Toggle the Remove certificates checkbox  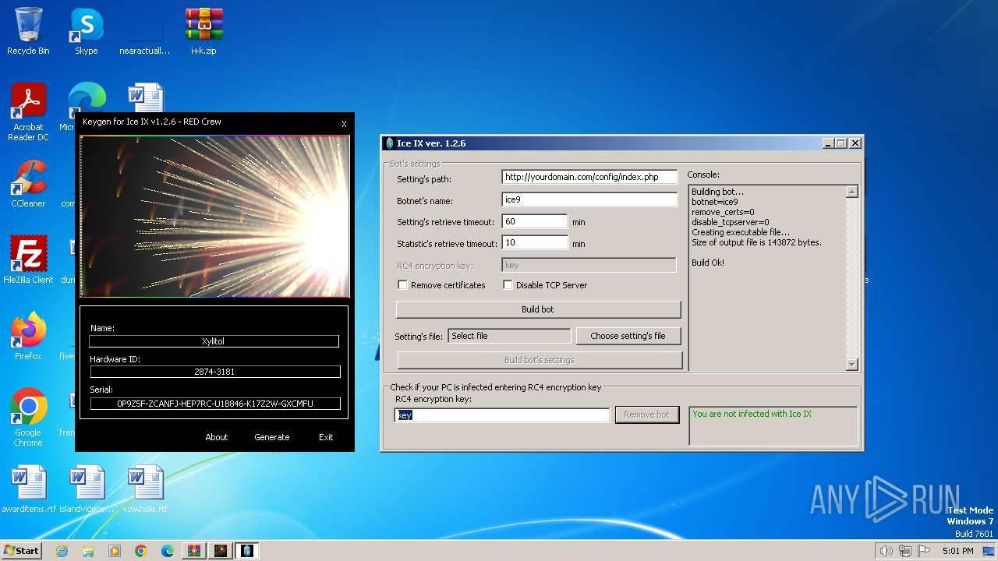pyautogui.click(x=402, y=285)
